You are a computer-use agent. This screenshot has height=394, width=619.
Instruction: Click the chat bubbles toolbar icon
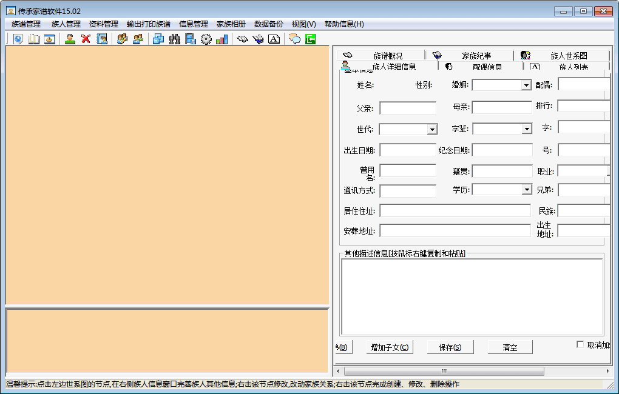coord(294,39)
